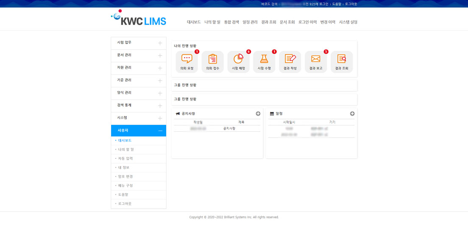Screen dimensions: 468x227
Task: Select 암호 변경 in the sidebar
Action: coord(125,177)
